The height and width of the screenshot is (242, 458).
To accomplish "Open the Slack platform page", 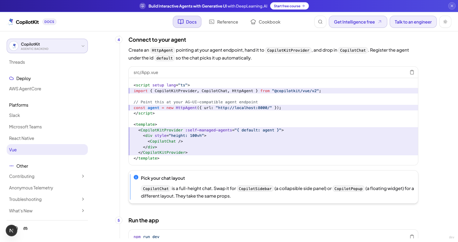I will 15,115.
